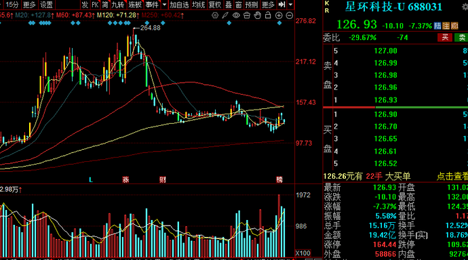Expand the dropdown arrow at toolbar end
The height and width of the screenshot is (260, 468).
coord(290,5)
